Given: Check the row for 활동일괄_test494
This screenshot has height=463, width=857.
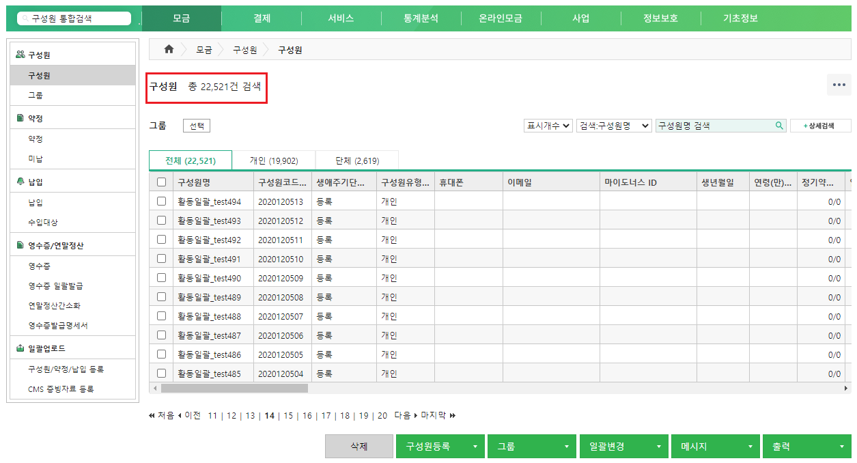Looking at the screenshot, I should 162,201.
